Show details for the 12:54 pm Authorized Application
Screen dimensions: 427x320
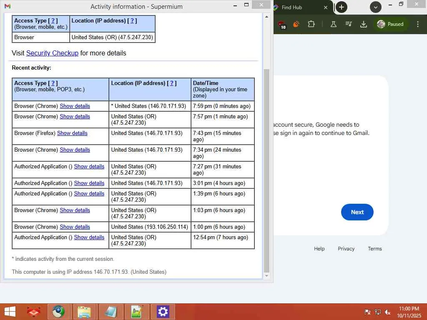[x=89, y=237]
